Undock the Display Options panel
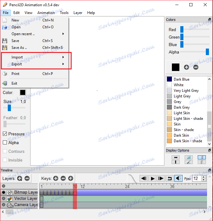 pyautogui.click(x=210, y=150)
